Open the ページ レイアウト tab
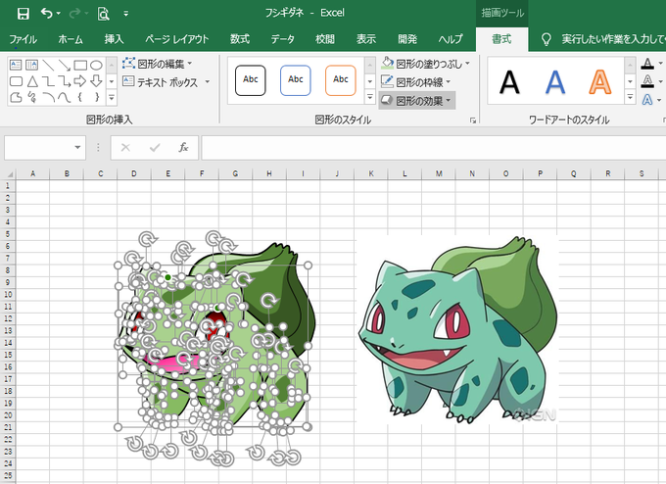This screenshot has height=484, width=666. tap(176, 39)
